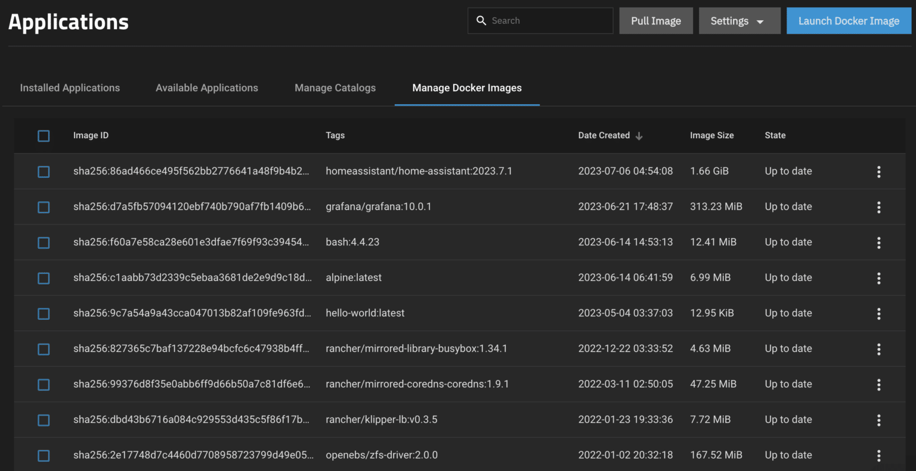This screenshot has height=471, width=916.
Task: Click the Pull Image button
Action: point(656,21)
